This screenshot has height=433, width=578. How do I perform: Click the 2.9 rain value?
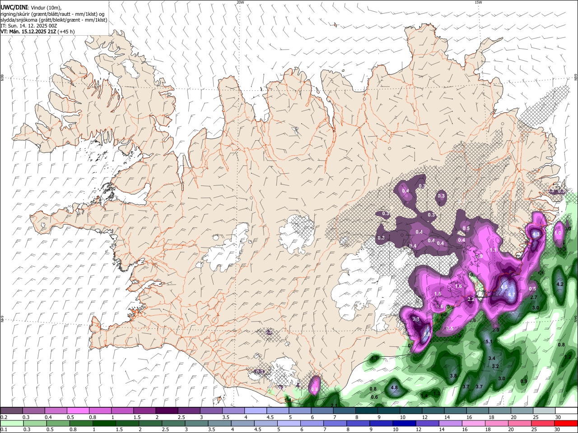[495, 330]
